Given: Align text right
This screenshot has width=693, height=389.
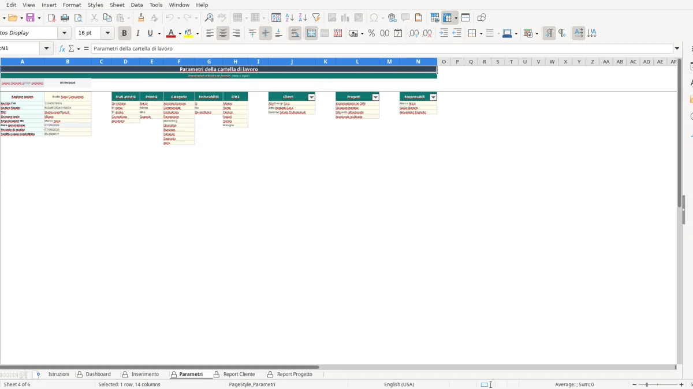Looking at the screenshot, I should click(236, 33).
